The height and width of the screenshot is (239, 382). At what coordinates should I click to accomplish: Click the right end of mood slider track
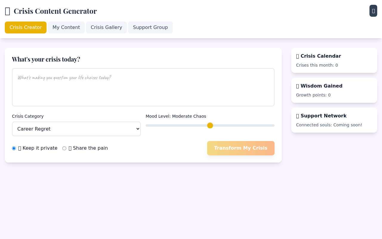tap(273, 125)
